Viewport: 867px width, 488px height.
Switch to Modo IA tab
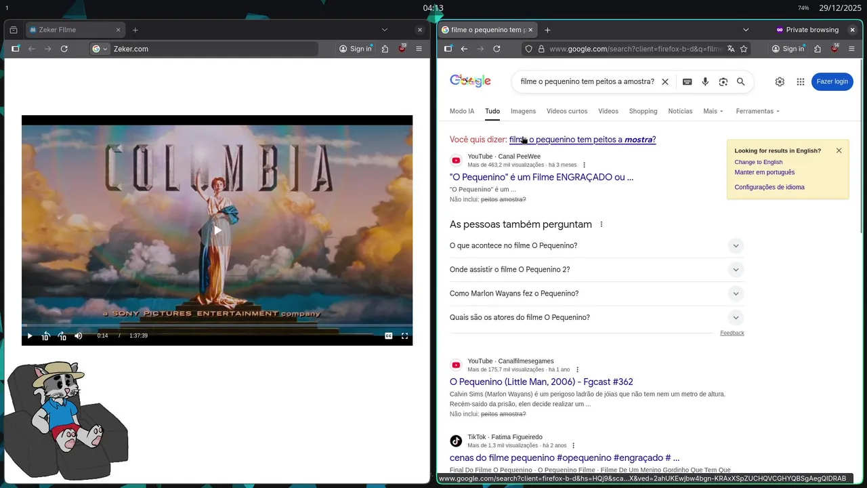462,111
